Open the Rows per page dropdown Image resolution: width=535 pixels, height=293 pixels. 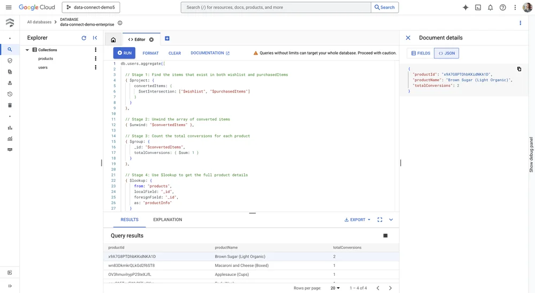[x=335, y=288]
